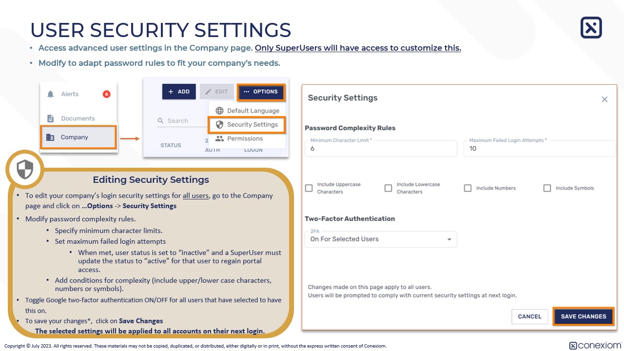
Task: Enable Include Symbols checkbox
Action: coord(547,188)
